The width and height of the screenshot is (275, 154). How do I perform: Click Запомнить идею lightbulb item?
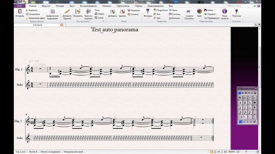pyautogui.click(x=35, y=18)
